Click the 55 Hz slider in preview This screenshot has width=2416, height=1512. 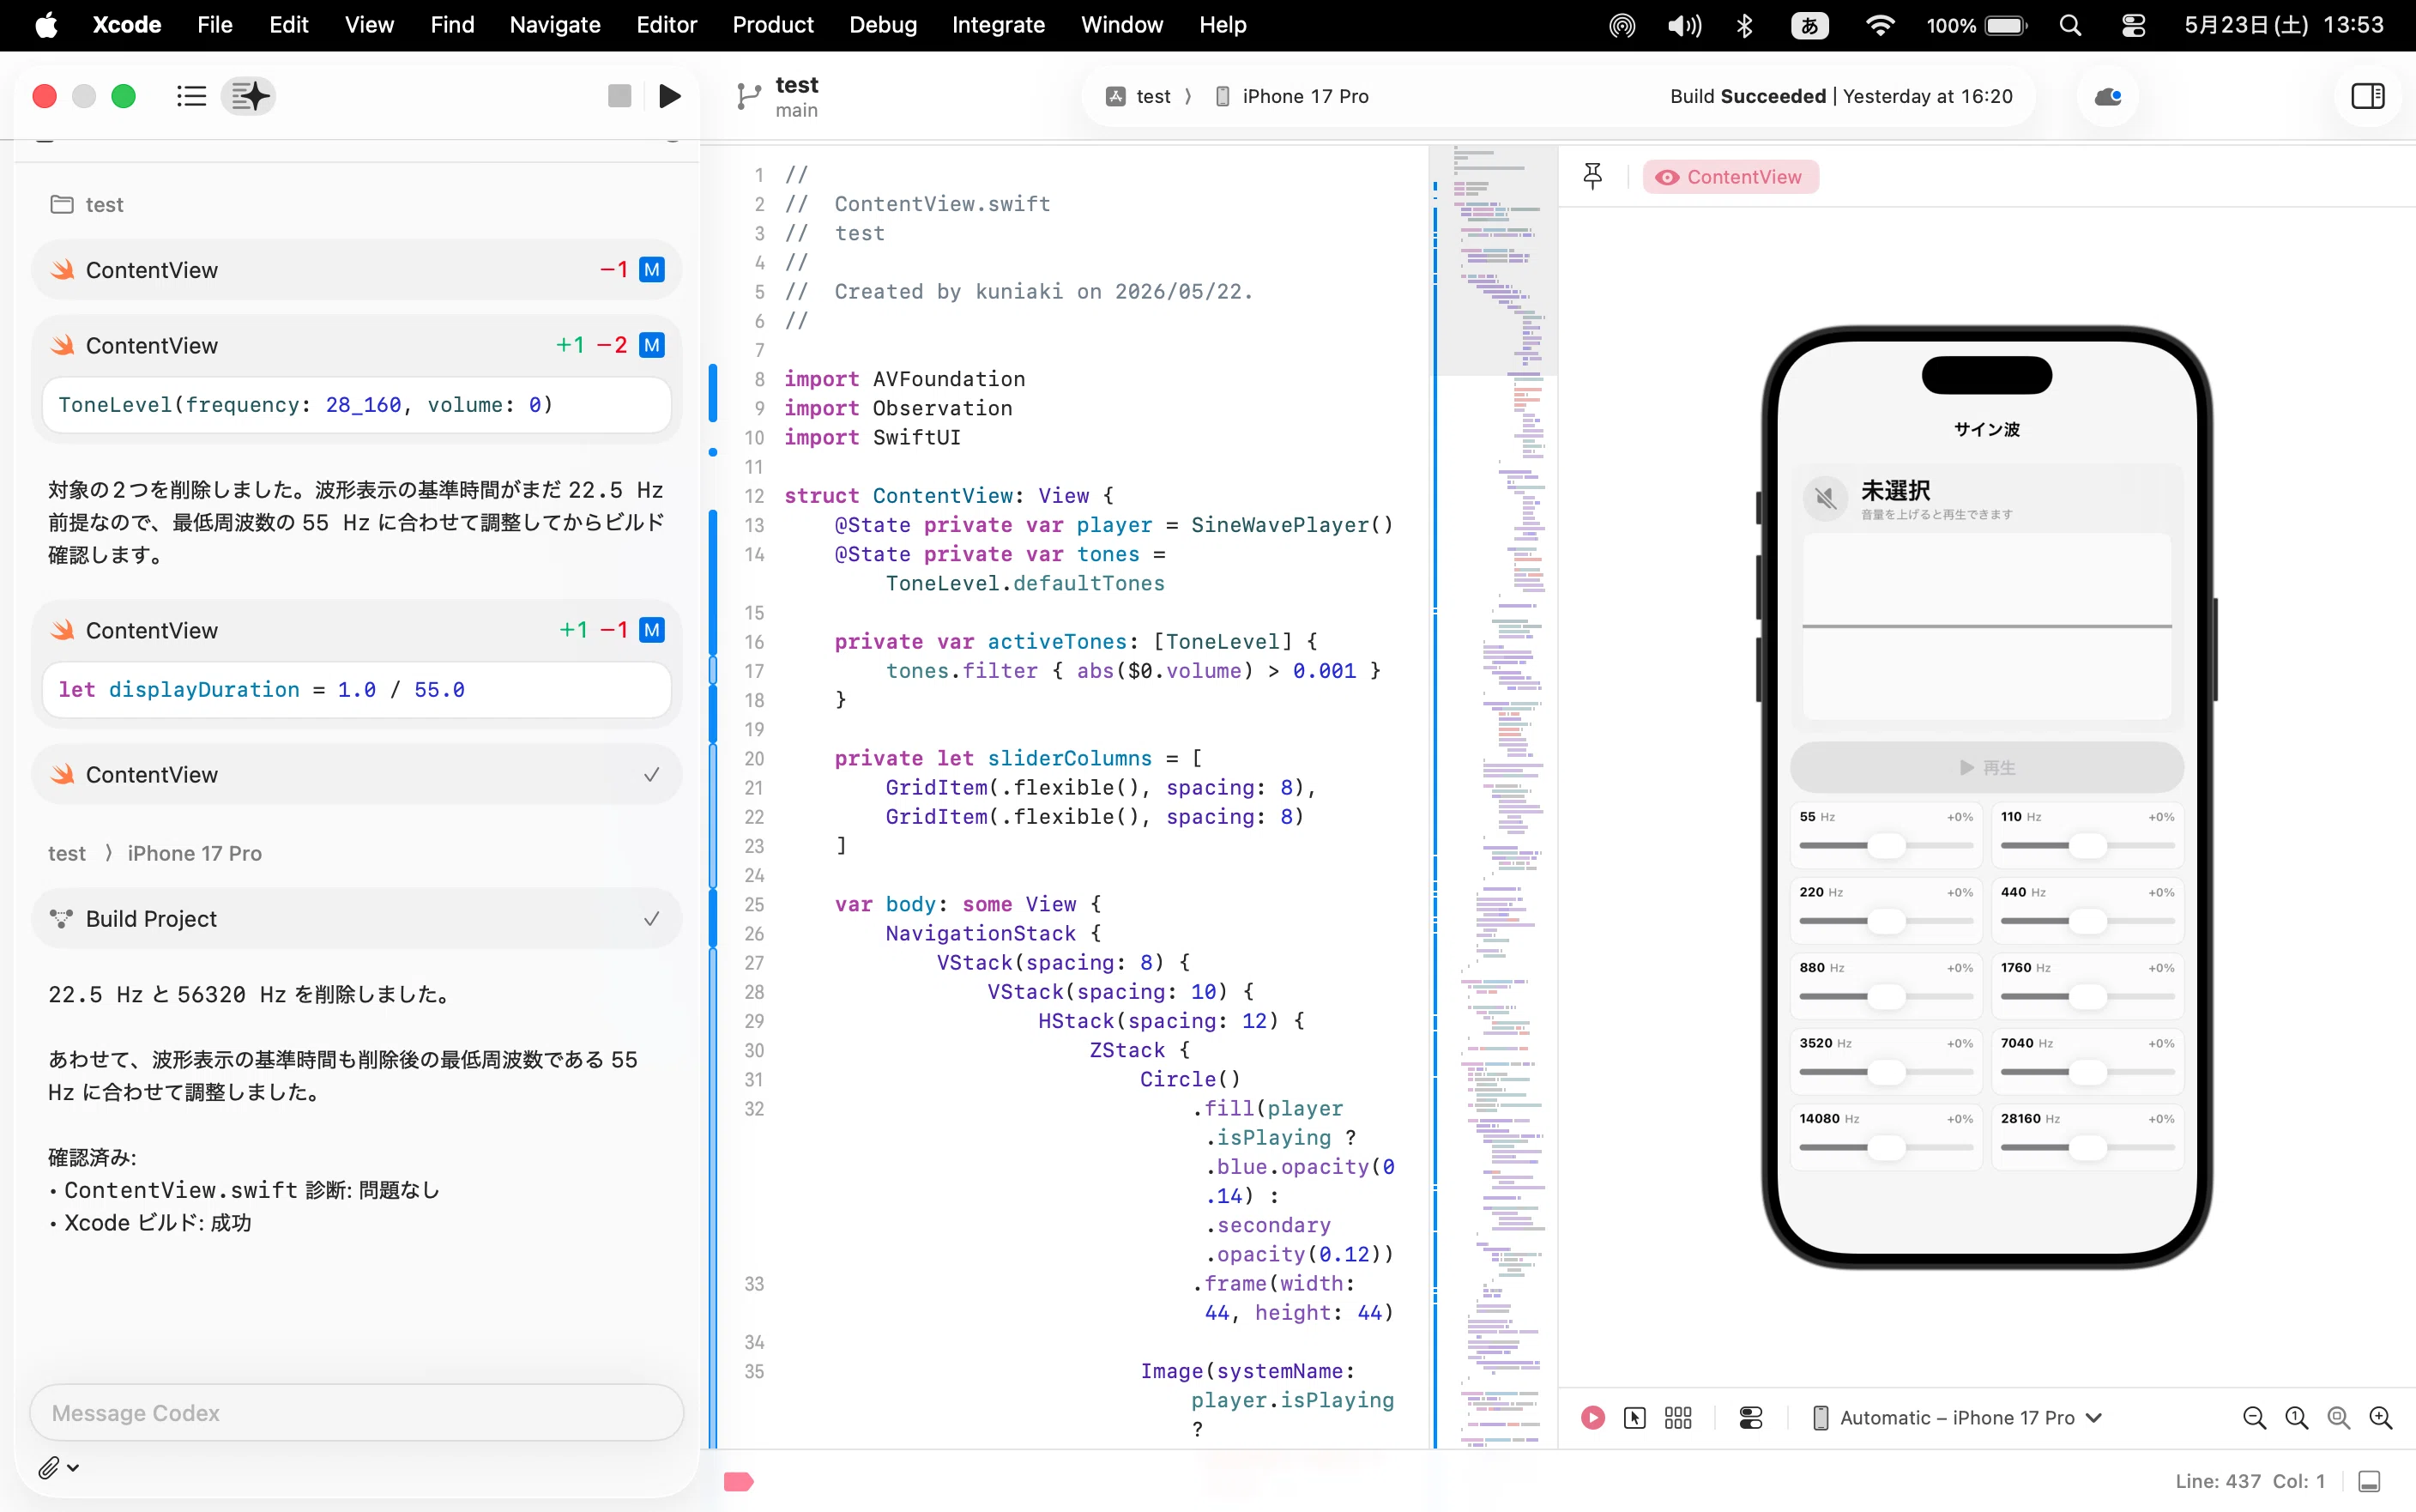point(1885,845)
